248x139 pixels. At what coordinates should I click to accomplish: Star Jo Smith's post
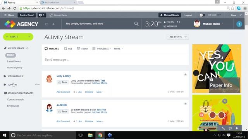pos(185,104)
